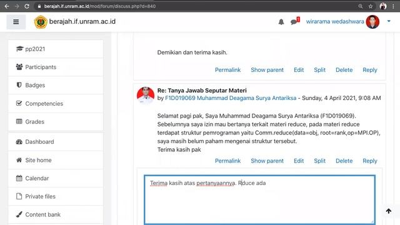
Task: Open the Chrome profile avatar
Action: tap(383, 6)
